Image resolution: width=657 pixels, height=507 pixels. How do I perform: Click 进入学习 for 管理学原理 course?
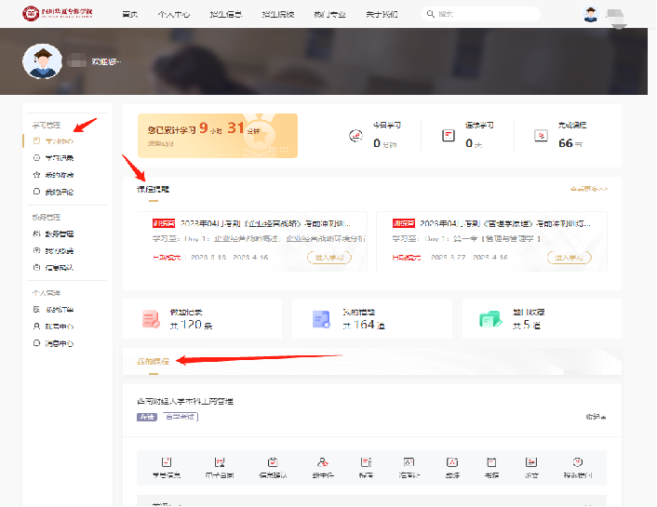point(569,258)
